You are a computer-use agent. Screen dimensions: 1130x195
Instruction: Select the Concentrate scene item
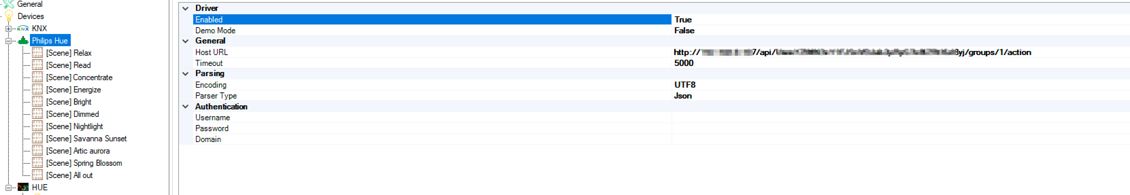pos(79,77)
